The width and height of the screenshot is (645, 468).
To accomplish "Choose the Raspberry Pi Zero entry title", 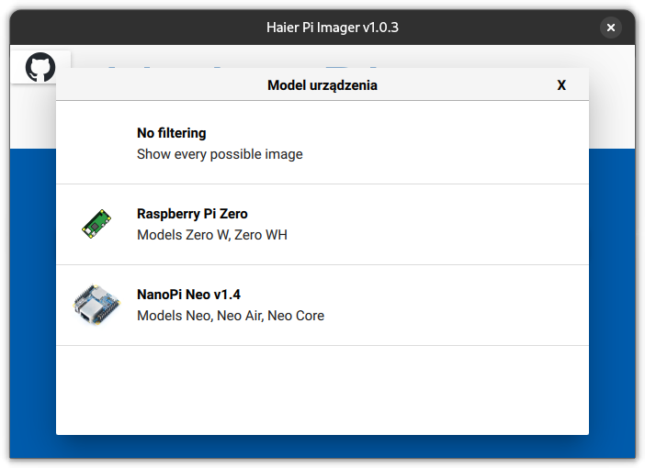I will 192,214.
